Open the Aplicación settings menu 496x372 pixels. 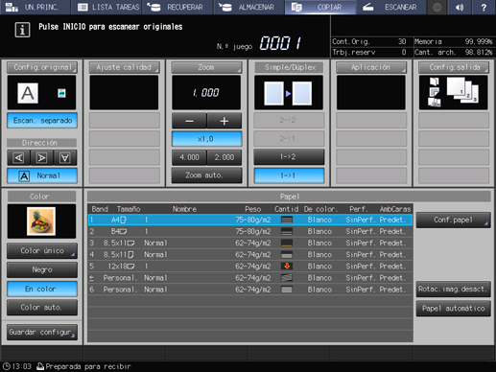371,67
